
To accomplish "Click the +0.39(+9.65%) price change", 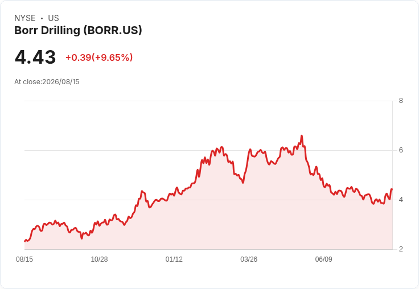I will [x=99, y=57].
